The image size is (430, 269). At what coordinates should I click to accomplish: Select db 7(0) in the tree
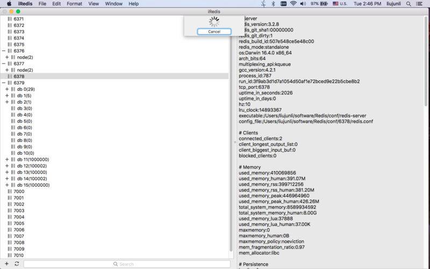(24, 134)
